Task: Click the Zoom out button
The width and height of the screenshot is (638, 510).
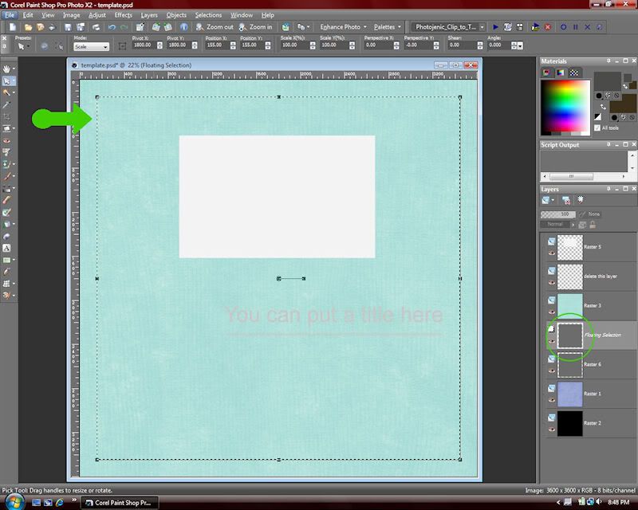Action: (x=215, y=27)
